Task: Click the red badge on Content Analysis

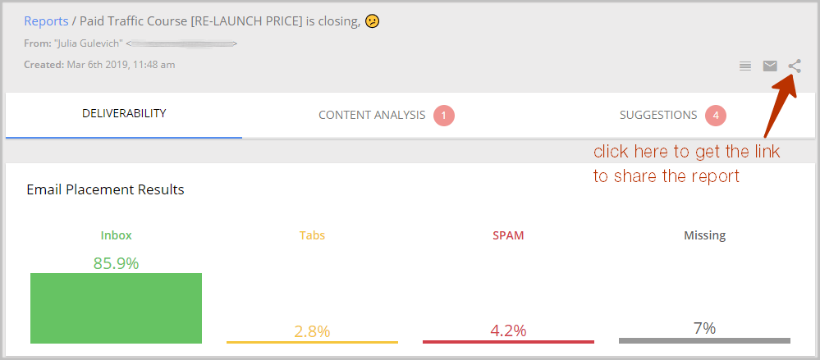Action: coord(444,116)
